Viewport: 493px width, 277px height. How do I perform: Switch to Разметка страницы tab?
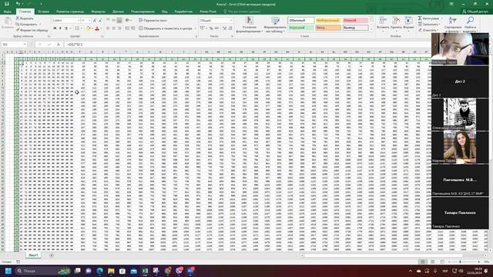coord(70,12)
